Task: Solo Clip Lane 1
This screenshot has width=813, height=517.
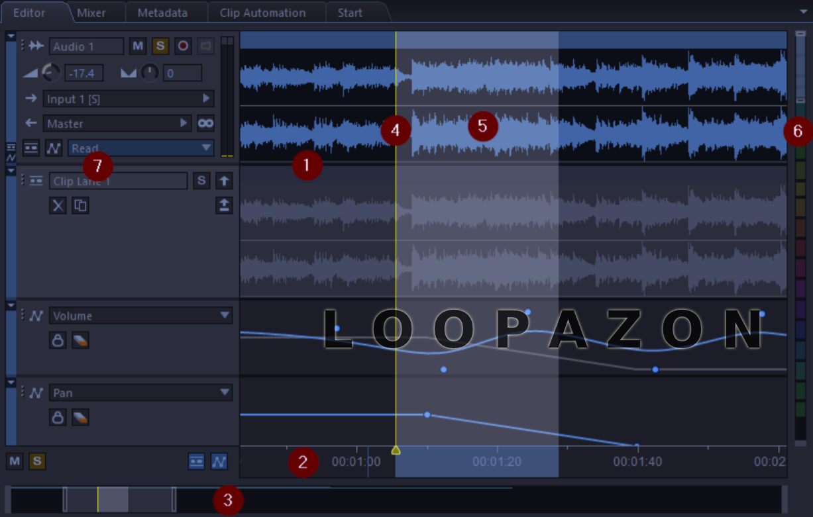Action: (201, 181)
